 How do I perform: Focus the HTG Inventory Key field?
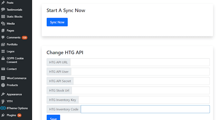[144, 100]
